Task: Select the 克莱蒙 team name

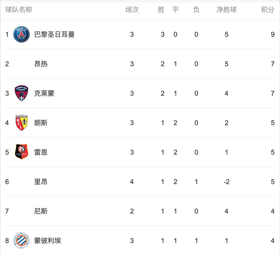Action: pos(44,93)
